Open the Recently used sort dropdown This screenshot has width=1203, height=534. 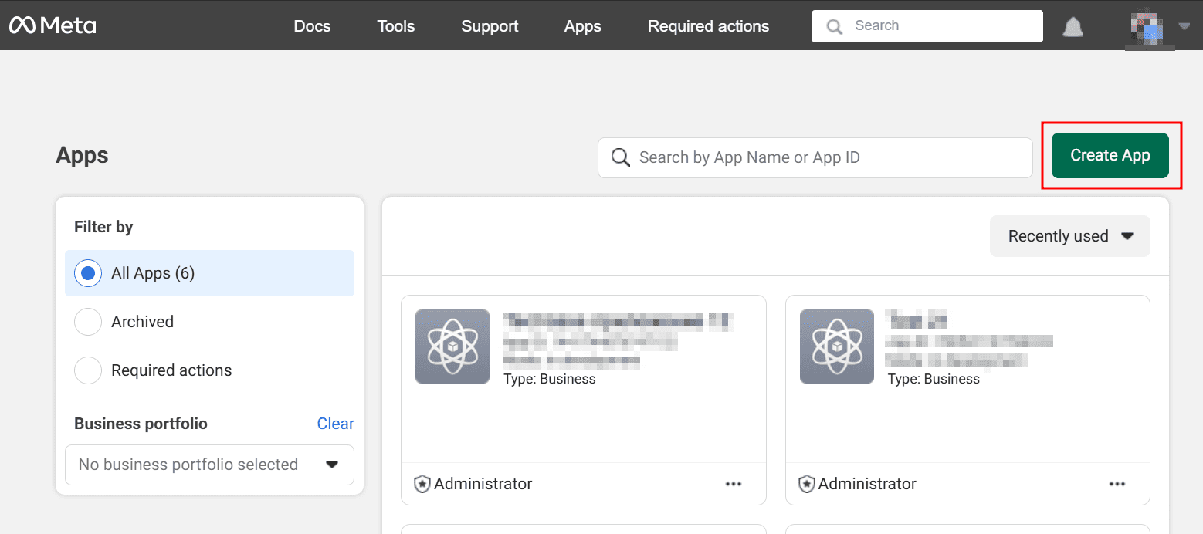(1070, 236)
